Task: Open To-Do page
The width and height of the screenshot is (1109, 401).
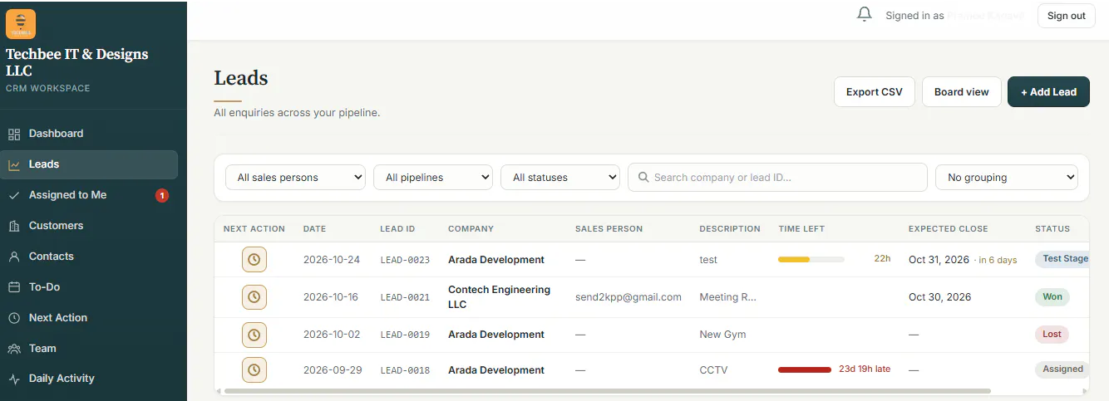Action: 89,287
